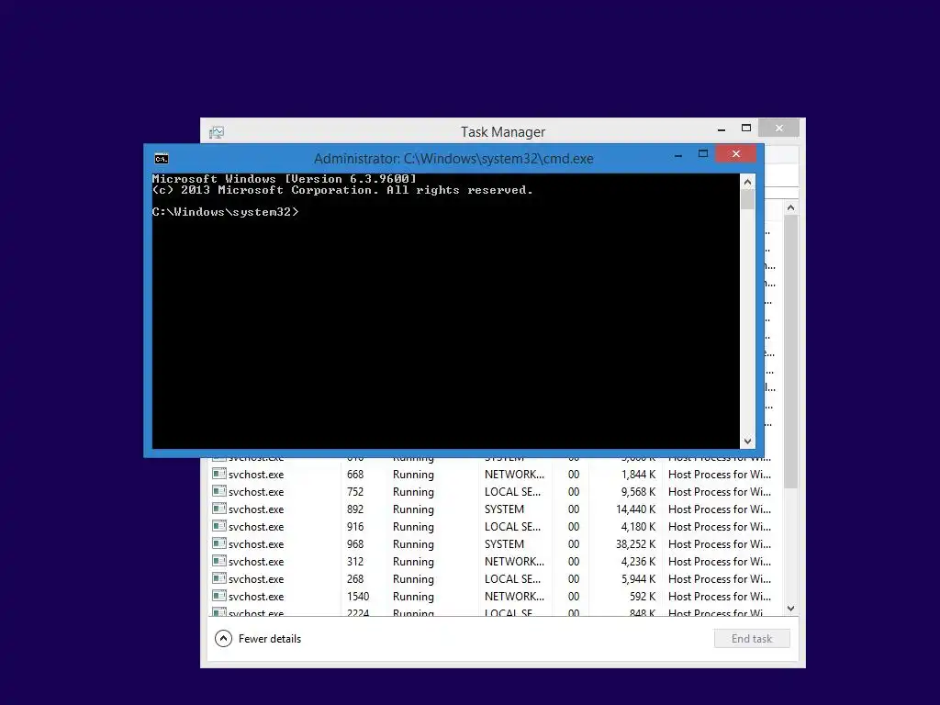940x705 pixels.
Task: Click the End task button
Action: pyautogui.click(x=752, y=639)
